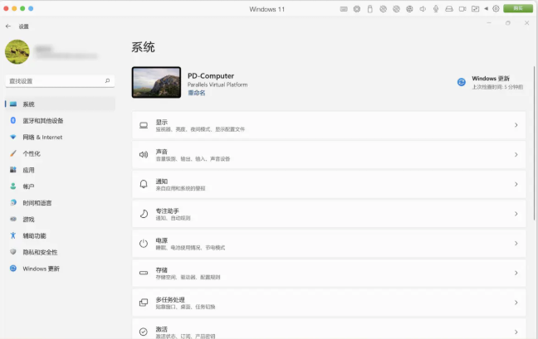
Task: Open 个性化 in the sidebar
Action: coord(60,153)
